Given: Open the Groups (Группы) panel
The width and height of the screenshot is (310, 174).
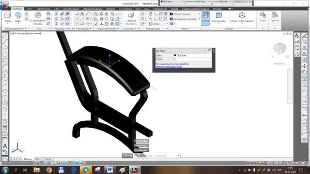Looking at the screenshot, I should pyautogui.click(x=275, y=17).
